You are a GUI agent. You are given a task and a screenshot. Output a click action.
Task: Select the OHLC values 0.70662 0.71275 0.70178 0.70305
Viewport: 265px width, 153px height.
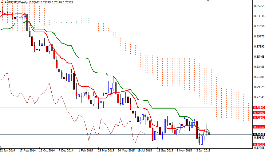tap(51, 2)
